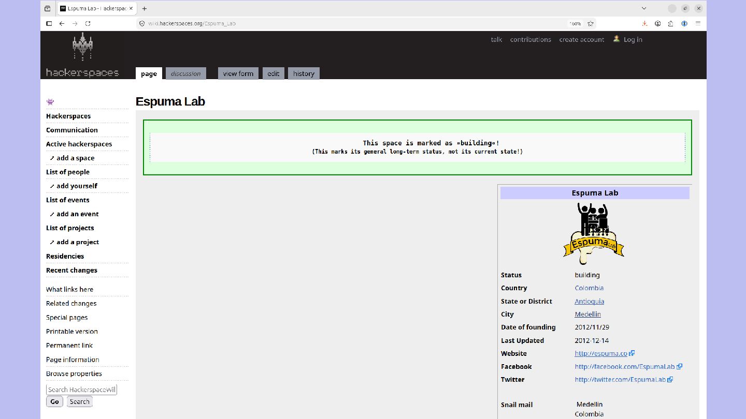The width and height of the screenshot is (746, 419).
Task: Click 'add a project' in sidebar
Action: [x=78, y=242]
